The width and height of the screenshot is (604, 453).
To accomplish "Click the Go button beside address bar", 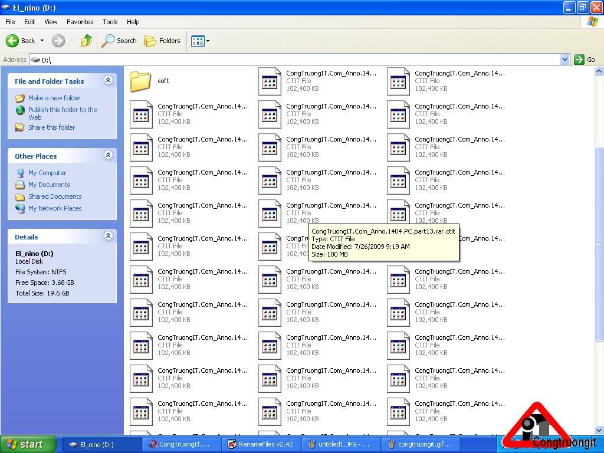I will [585, 60].
